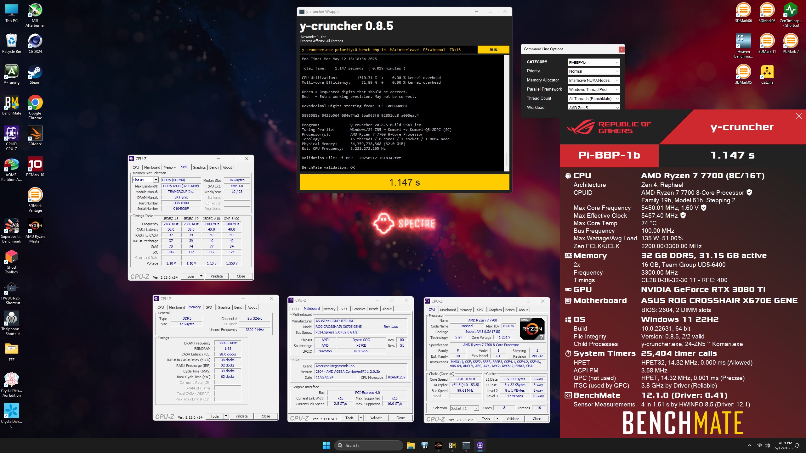Image resolution: width=806 pixels, height=453 pixels.
Task: Close the Command Line Options panel
Action: pyautogui.click(x=622, y=49)
